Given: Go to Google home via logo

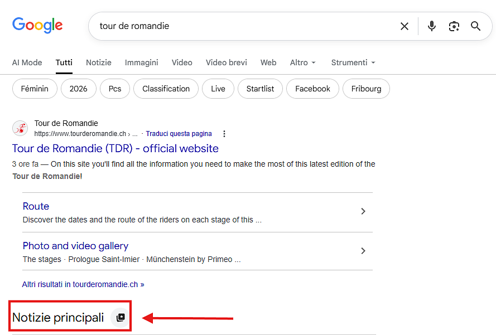Looking at the screenshot, I should coord(37,25).
